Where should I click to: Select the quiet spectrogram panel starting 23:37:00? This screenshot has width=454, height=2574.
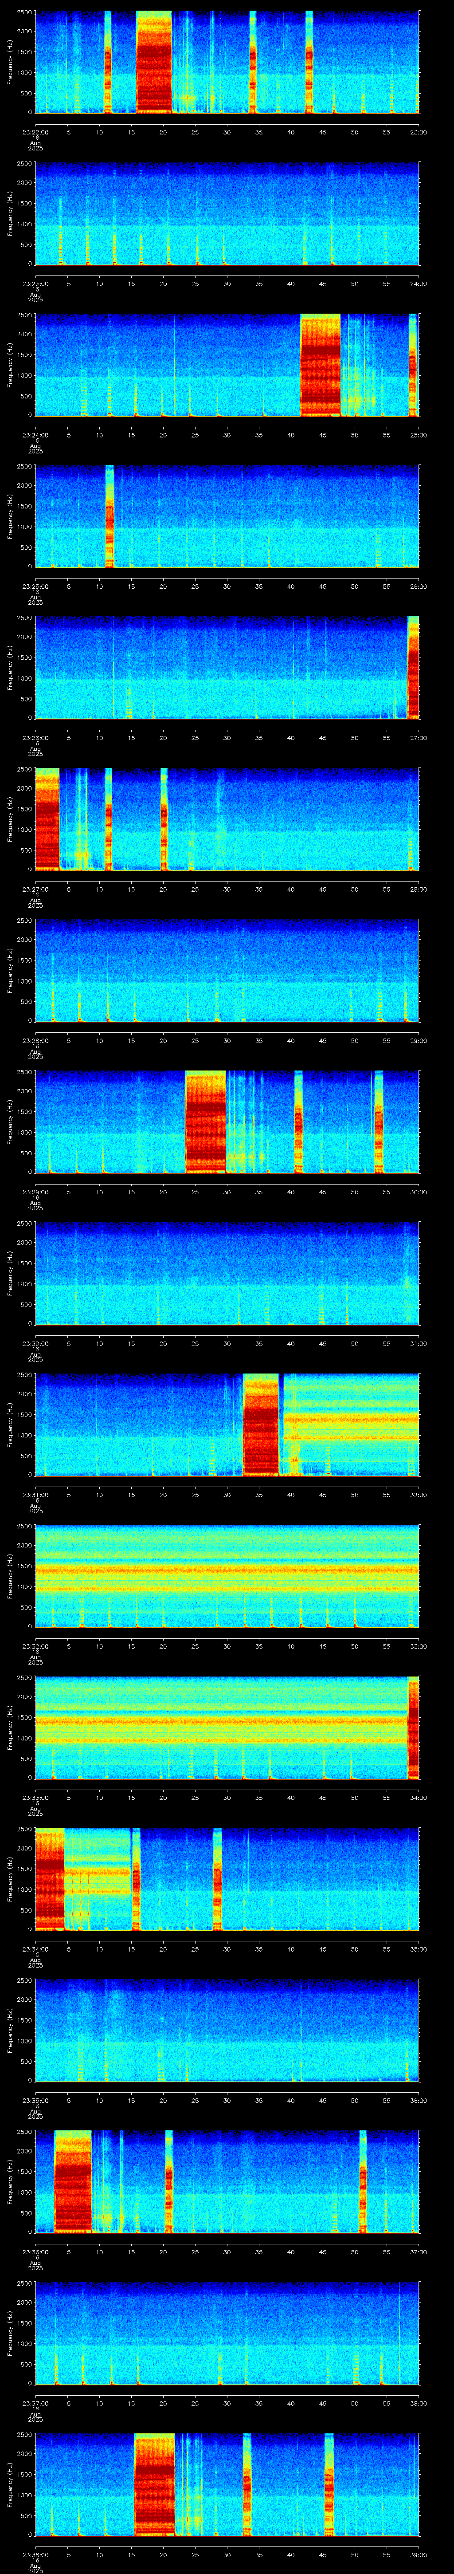(227, 2333)
